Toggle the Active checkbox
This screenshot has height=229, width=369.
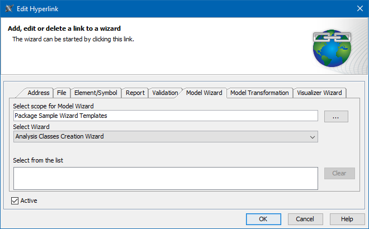[x=15, y=201]
